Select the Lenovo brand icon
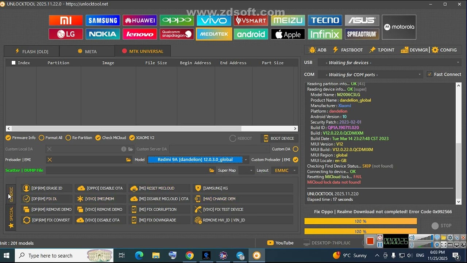Image resolution: width=467 pixels, height=263 pixels. click(140, 34)
